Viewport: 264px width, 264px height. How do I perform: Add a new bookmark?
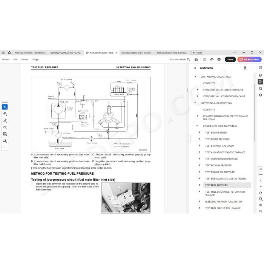[x=245, y=68]
